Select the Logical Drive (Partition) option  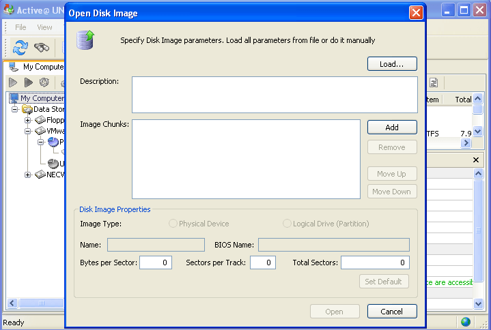click(287, 224)
